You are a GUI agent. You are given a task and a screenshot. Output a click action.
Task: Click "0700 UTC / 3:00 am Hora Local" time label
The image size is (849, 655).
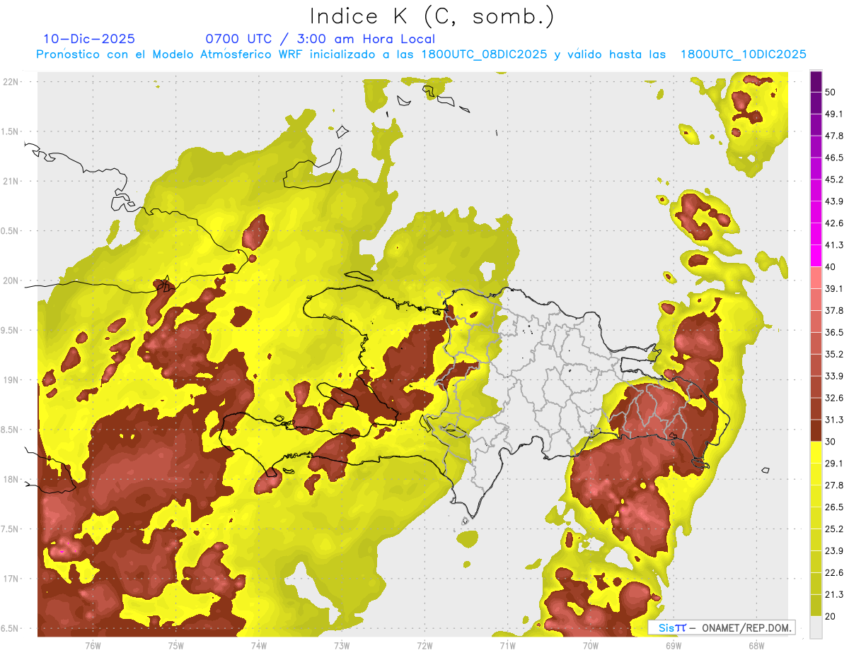pos(320,39)
